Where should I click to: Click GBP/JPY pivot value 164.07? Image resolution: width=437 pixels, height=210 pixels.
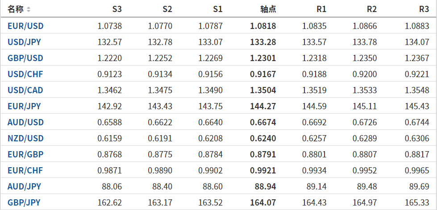click(x=263, y=202)
